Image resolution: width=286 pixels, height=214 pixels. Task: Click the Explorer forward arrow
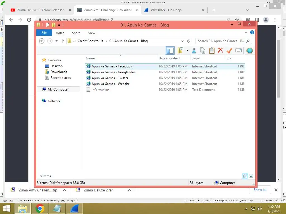coord(50,41)
